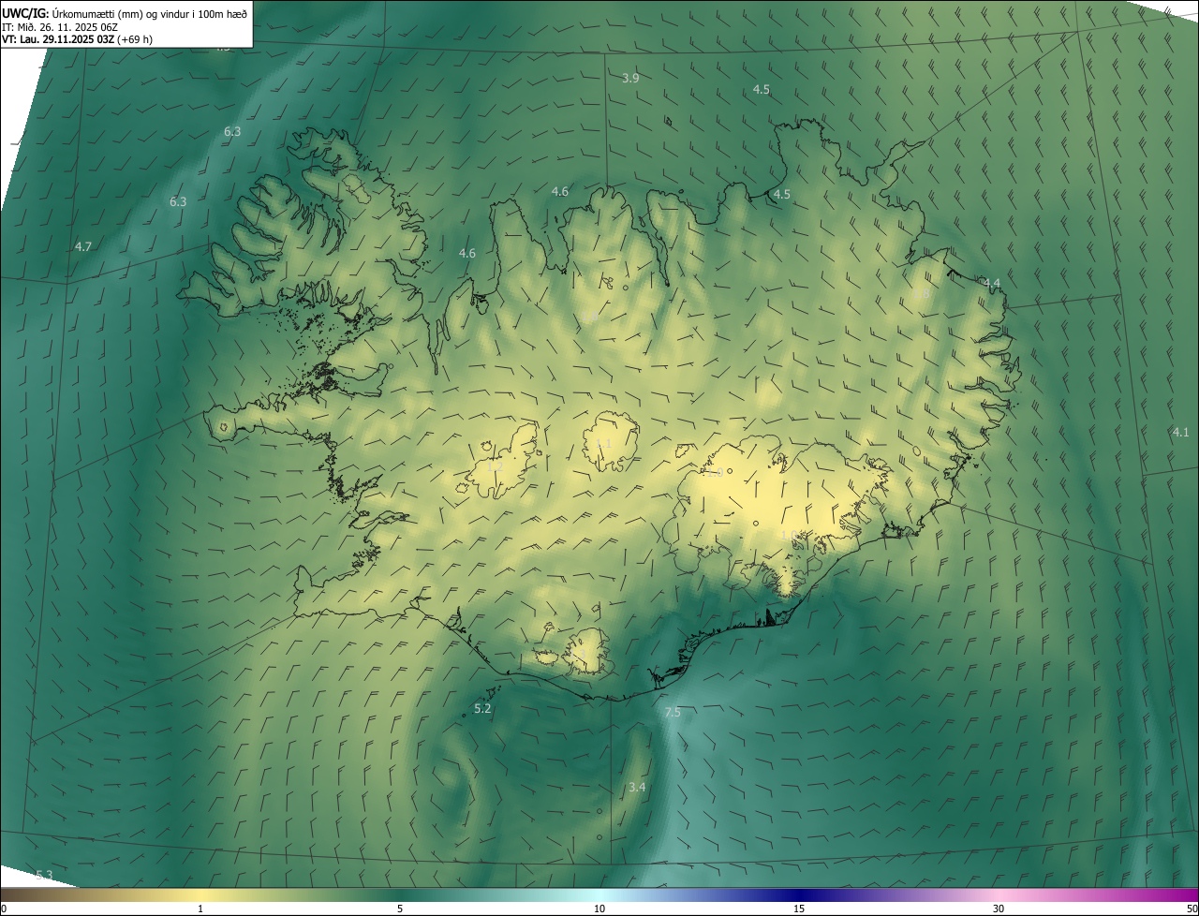Click the 4.1 value near the right edge
The height and width of the screenshot is (916, 1199).
point(1180,432)
